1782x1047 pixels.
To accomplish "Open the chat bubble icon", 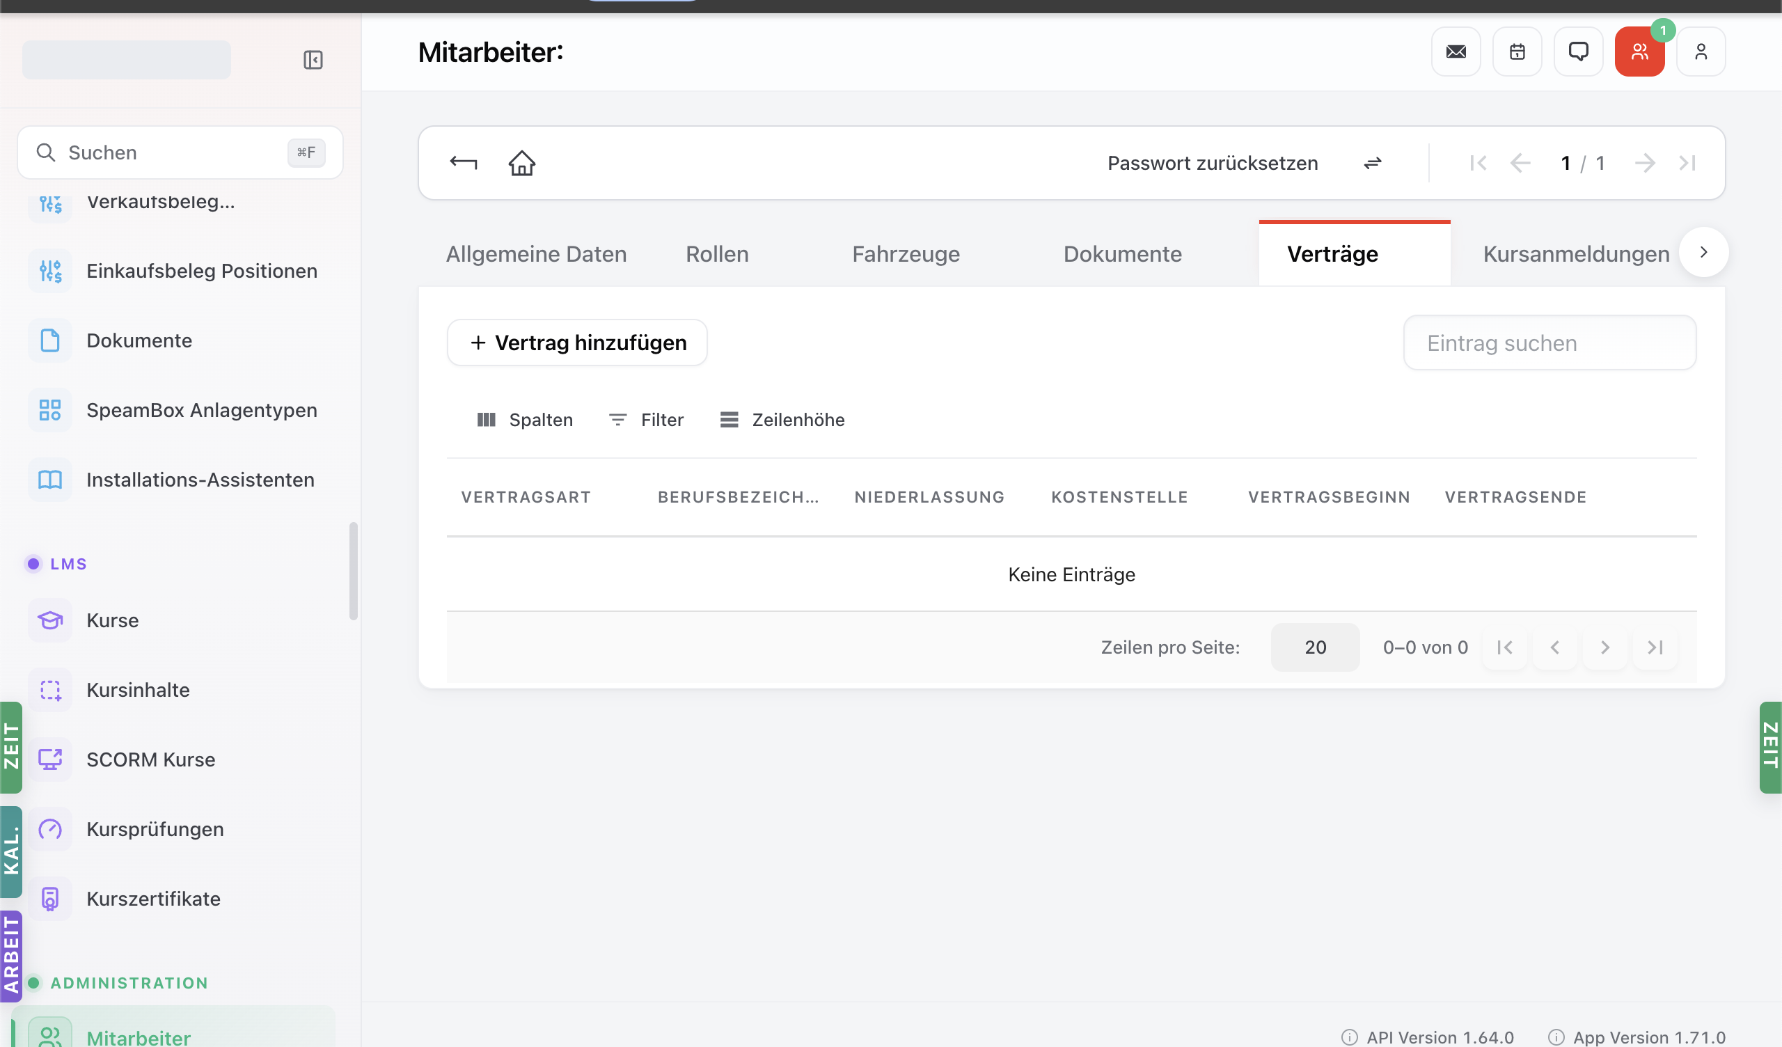I will click(1577, 52).
